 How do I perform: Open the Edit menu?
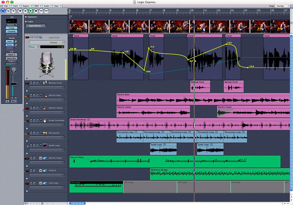(7, 6)
